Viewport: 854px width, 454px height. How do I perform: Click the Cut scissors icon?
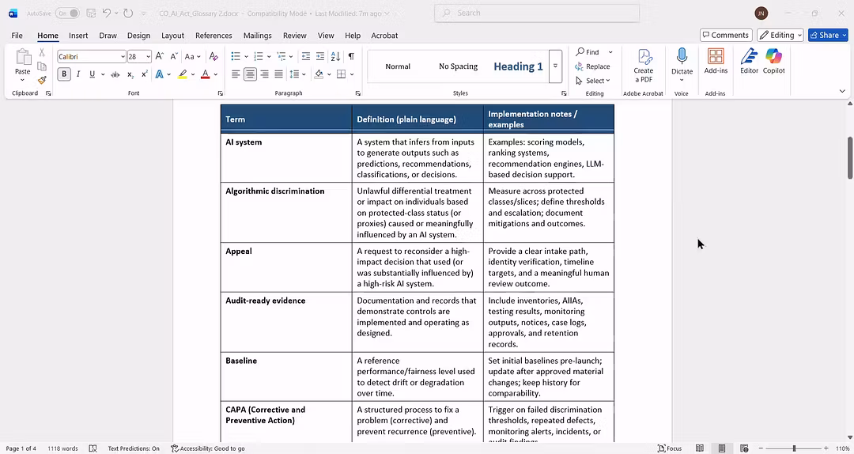42,53
